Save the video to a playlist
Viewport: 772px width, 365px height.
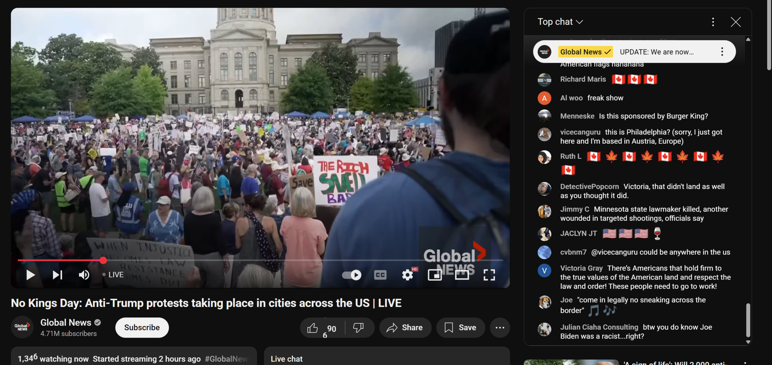click(x=460, y=327)
